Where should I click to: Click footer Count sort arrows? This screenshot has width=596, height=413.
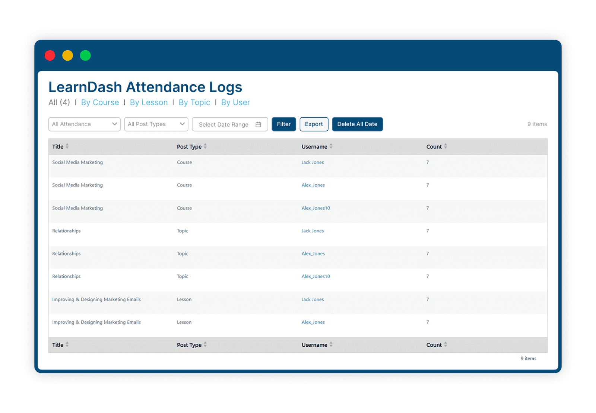[446, 344]
